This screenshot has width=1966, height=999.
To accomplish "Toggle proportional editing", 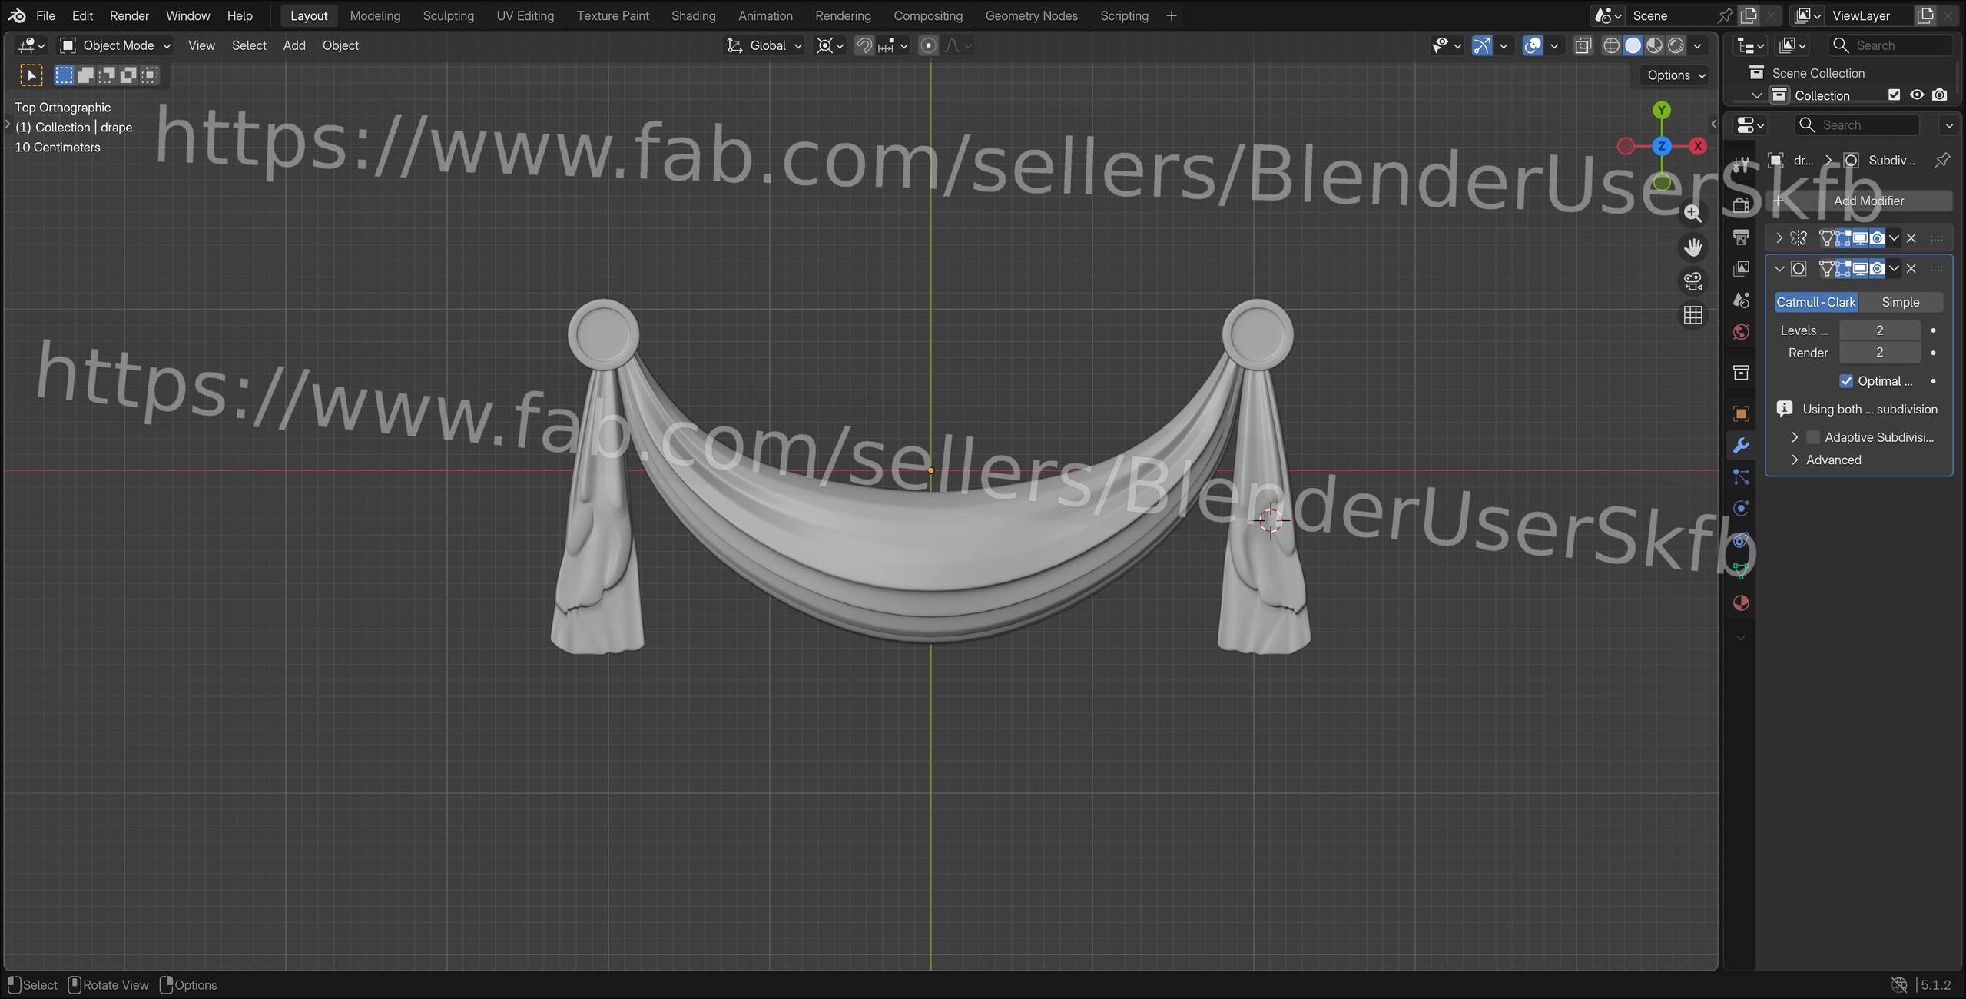I will (x=928, y=45).
